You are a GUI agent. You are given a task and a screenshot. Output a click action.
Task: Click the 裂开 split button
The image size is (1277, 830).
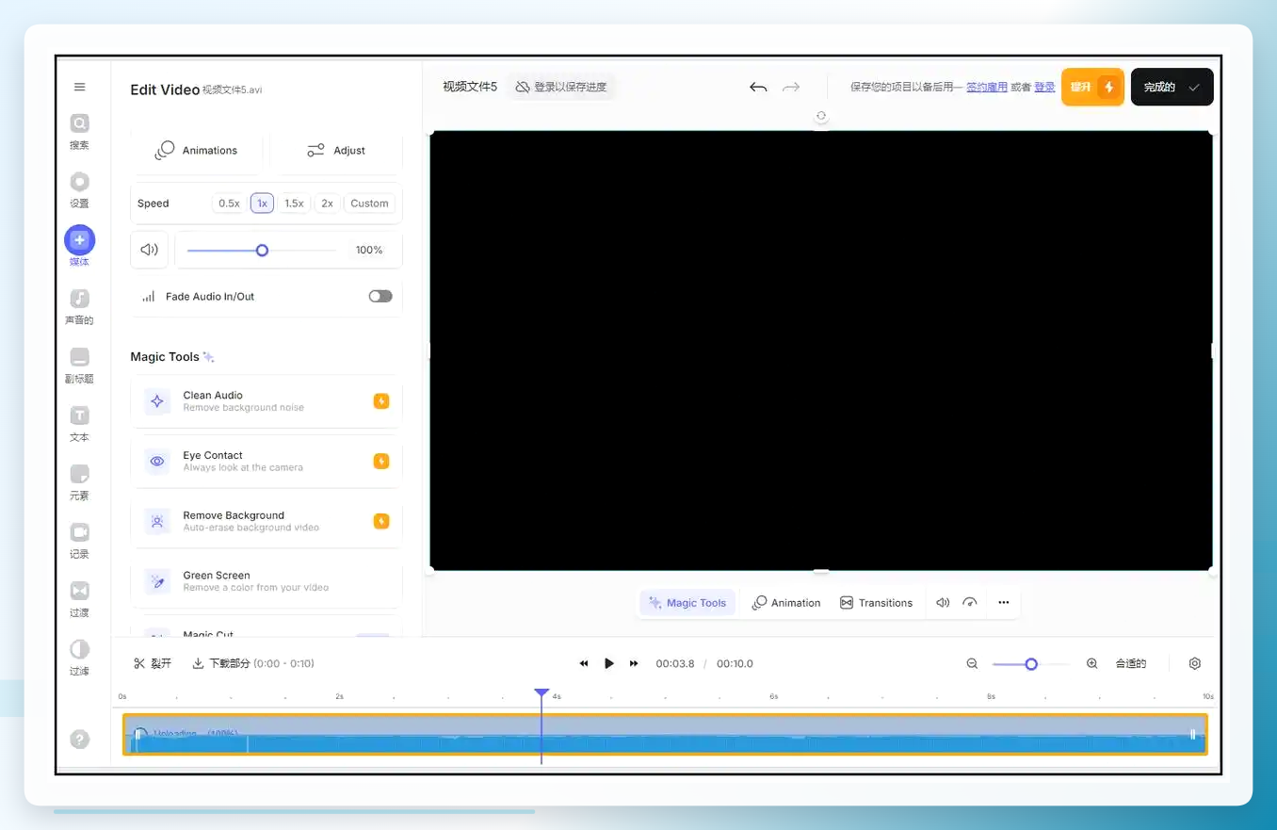click(153, 663)
